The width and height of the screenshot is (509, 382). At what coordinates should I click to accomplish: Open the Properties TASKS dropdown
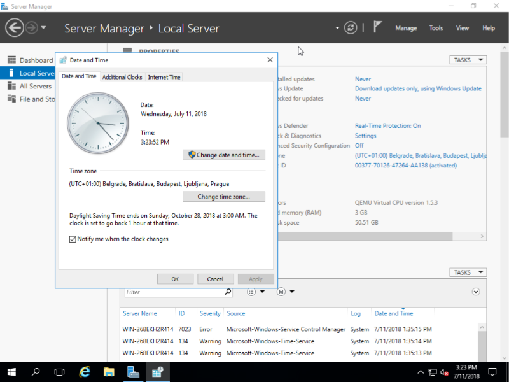point(468,60)
